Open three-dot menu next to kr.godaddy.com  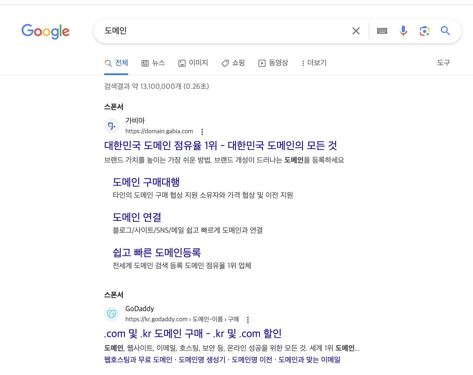248,320
